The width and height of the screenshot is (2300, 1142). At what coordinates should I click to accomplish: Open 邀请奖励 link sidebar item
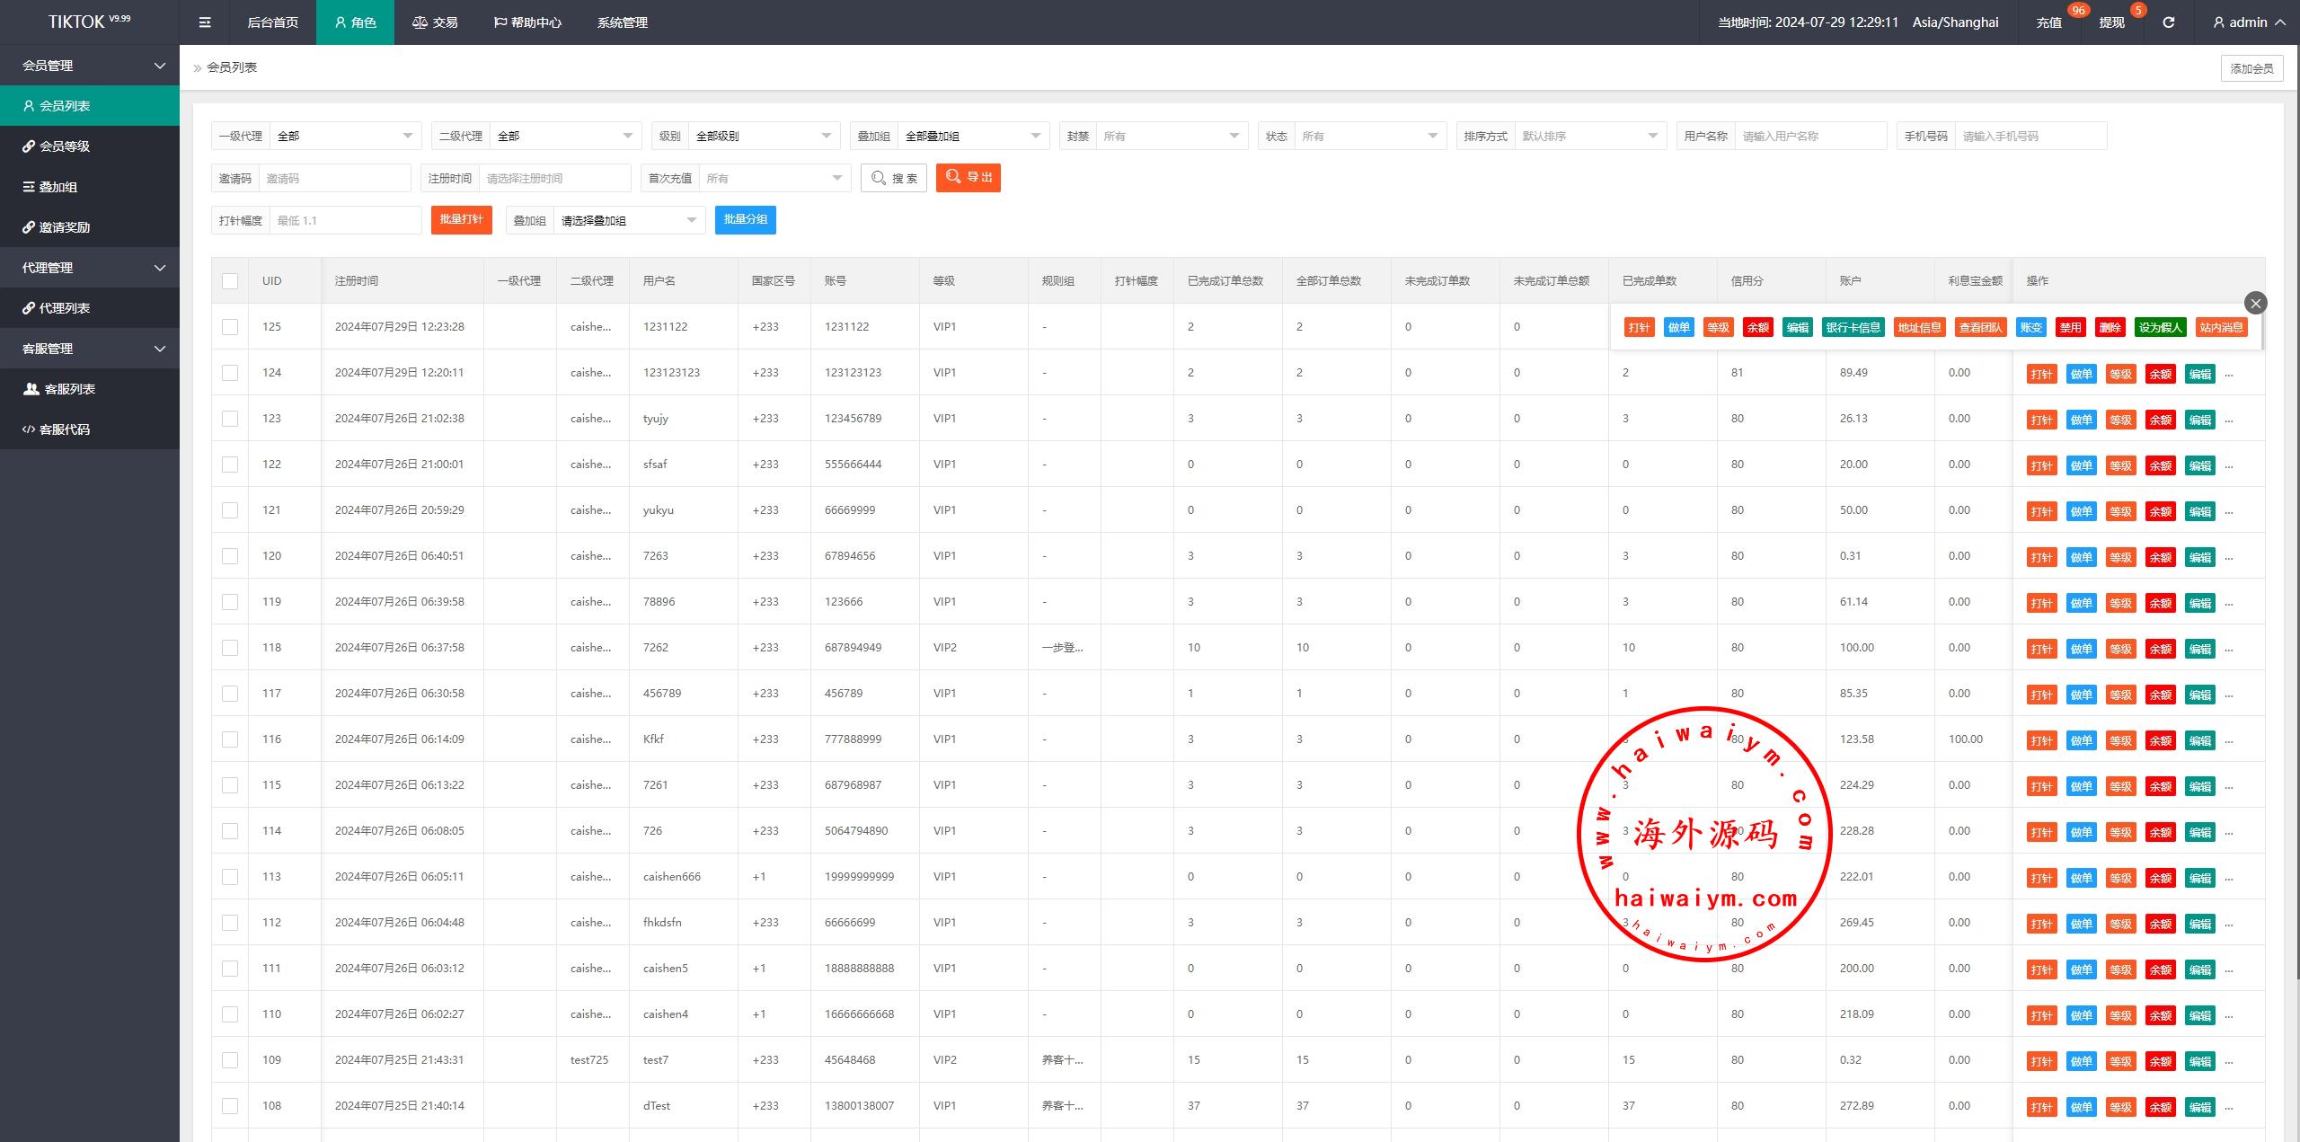[64, 227]
